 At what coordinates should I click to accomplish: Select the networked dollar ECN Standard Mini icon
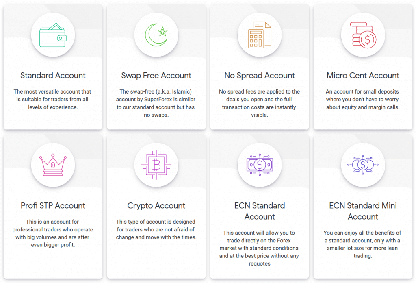[363, 165]
